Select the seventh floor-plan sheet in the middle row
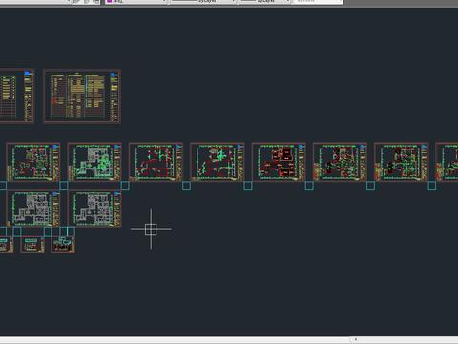Image resolution: width=458 pixels, height=344 pixels. [401, 162]
